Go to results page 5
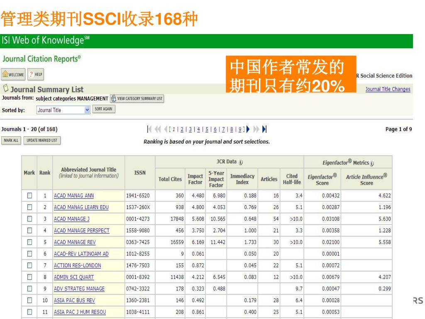 click(207, 130)
